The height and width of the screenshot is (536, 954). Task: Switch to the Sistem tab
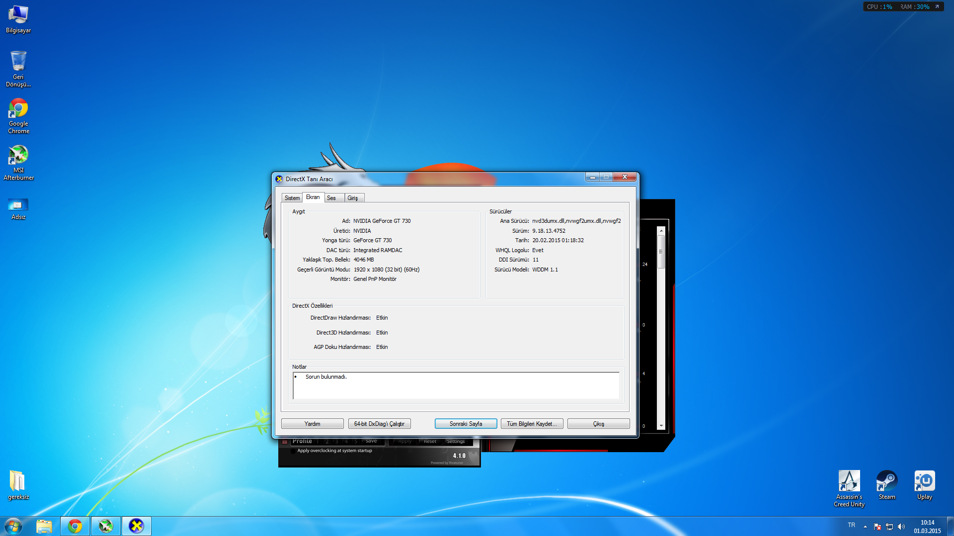click(x=292, y=198)
